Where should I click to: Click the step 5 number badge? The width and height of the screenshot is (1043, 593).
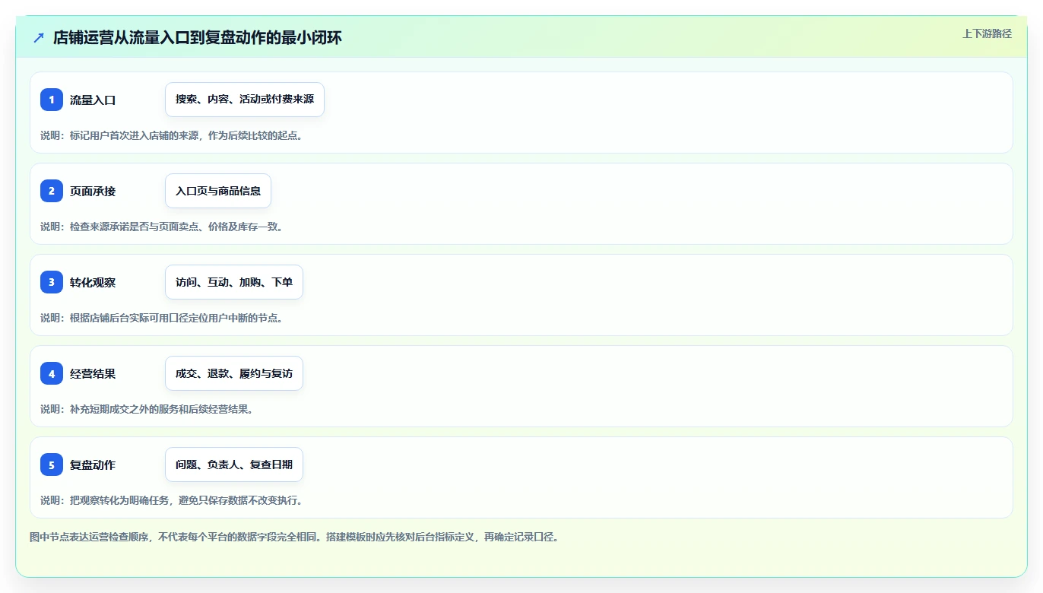(x=52, y=465)
